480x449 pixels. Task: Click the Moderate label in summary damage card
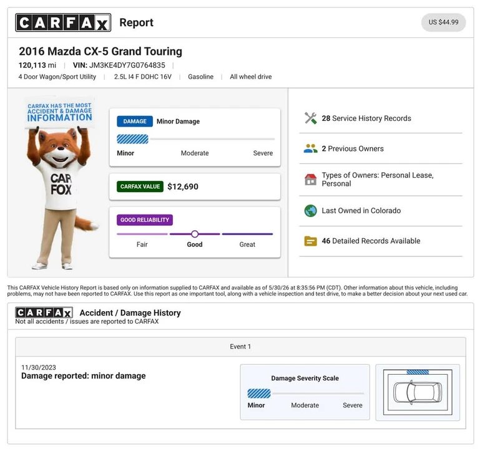(x=195, y=153)
